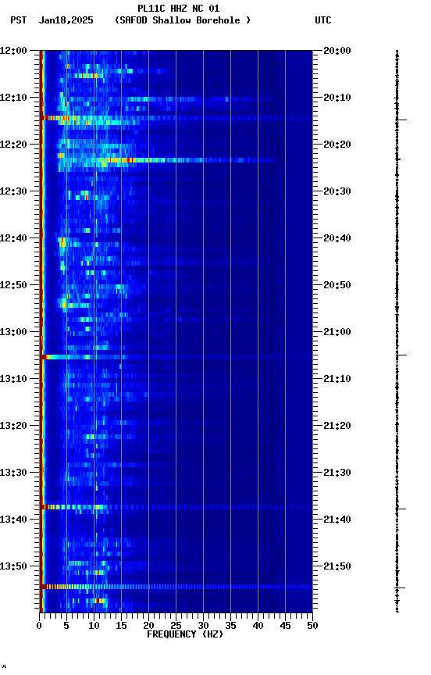This screenshot has width=431, height=675.
Task: Select the SAFOD Shallow Borehole subtitle
Action: tap(183, 20)
